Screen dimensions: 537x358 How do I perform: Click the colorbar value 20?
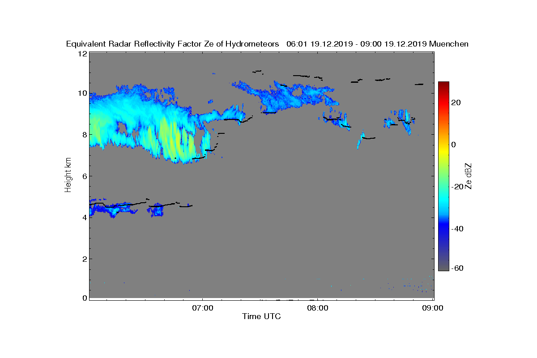tap(456, 102)
